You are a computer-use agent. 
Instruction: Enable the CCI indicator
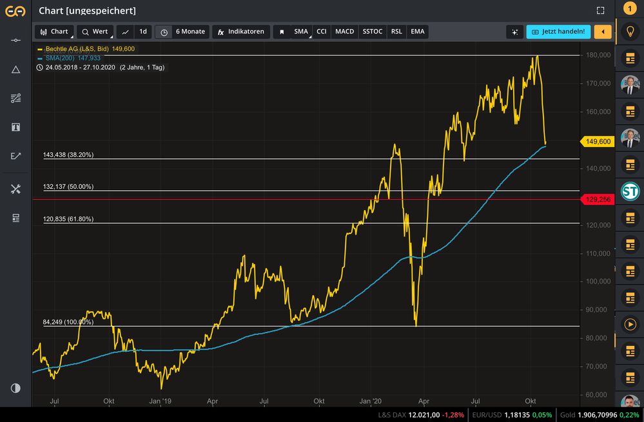[x=321, y=32]
